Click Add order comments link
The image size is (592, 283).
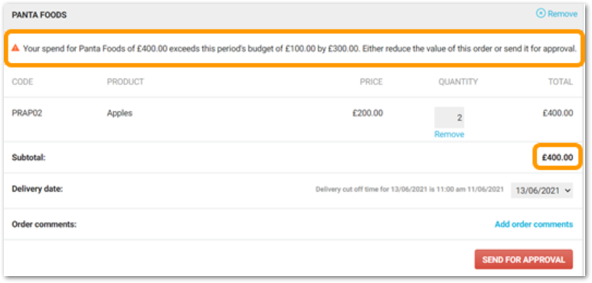[534, 224]
